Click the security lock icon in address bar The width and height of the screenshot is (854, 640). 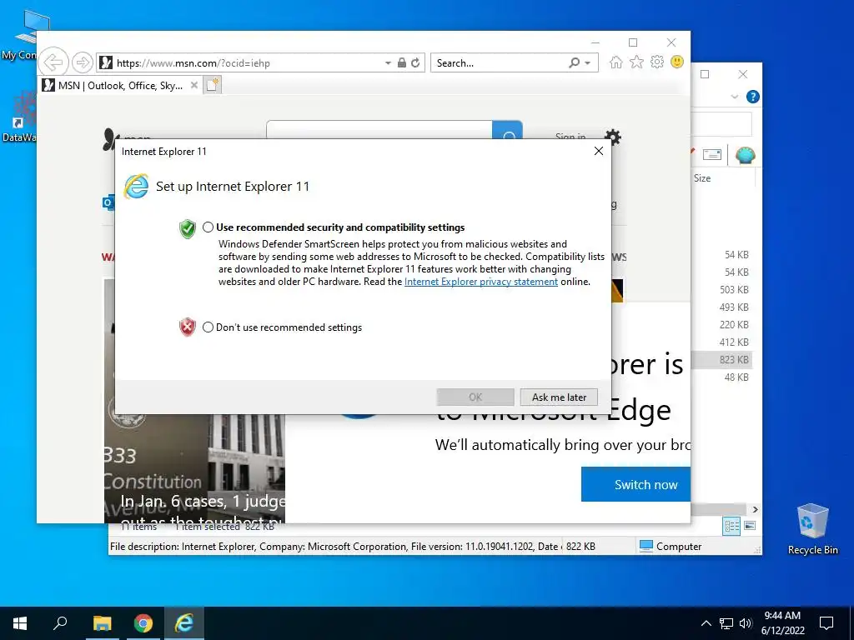[401, 62]
